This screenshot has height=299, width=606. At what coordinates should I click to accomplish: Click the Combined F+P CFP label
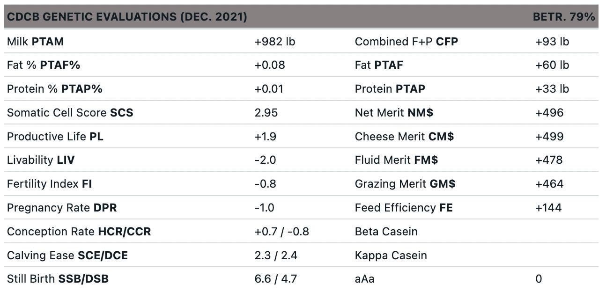(406, 42)
